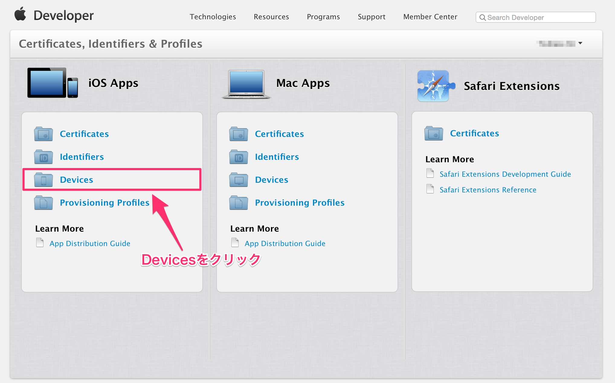
Task: Open the Support menu
Action: (372, 17)
